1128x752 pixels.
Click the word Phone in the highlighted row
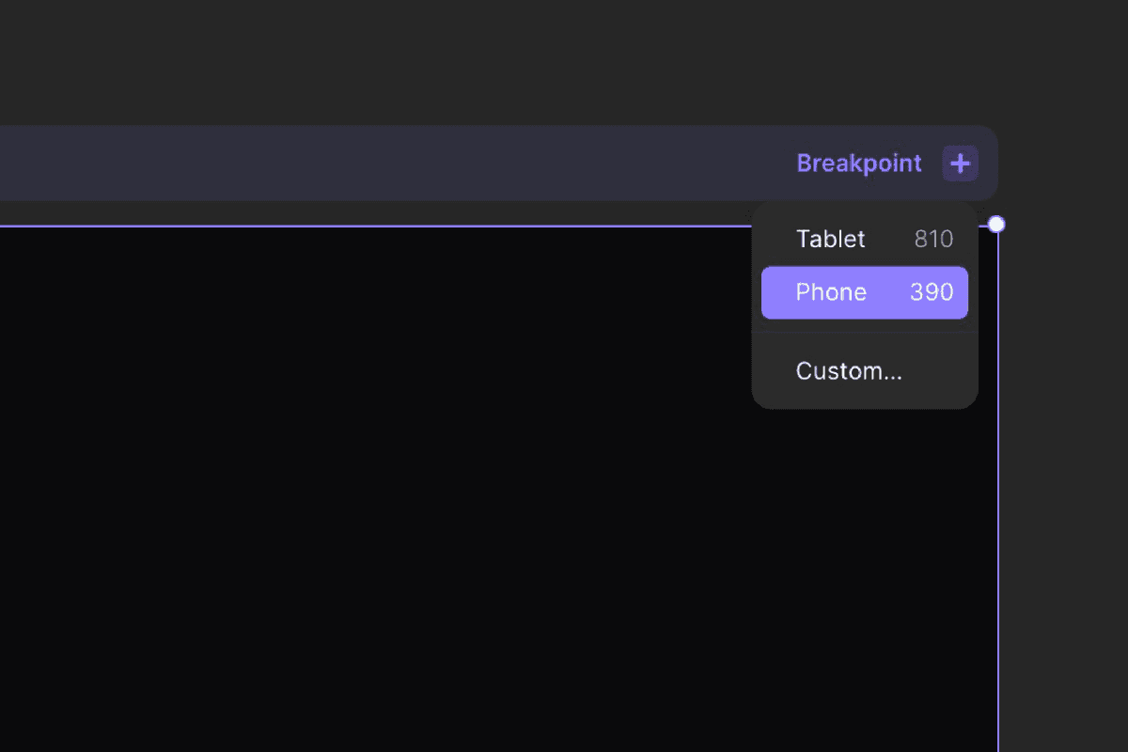pos(831,292)
